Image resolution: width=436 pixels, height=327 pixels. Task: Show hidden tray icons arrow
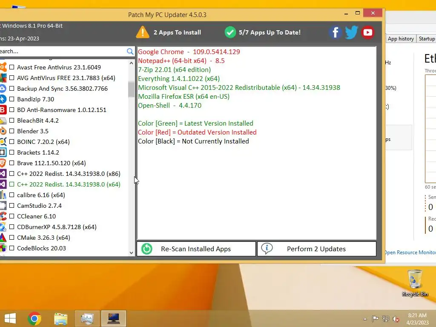365,319
